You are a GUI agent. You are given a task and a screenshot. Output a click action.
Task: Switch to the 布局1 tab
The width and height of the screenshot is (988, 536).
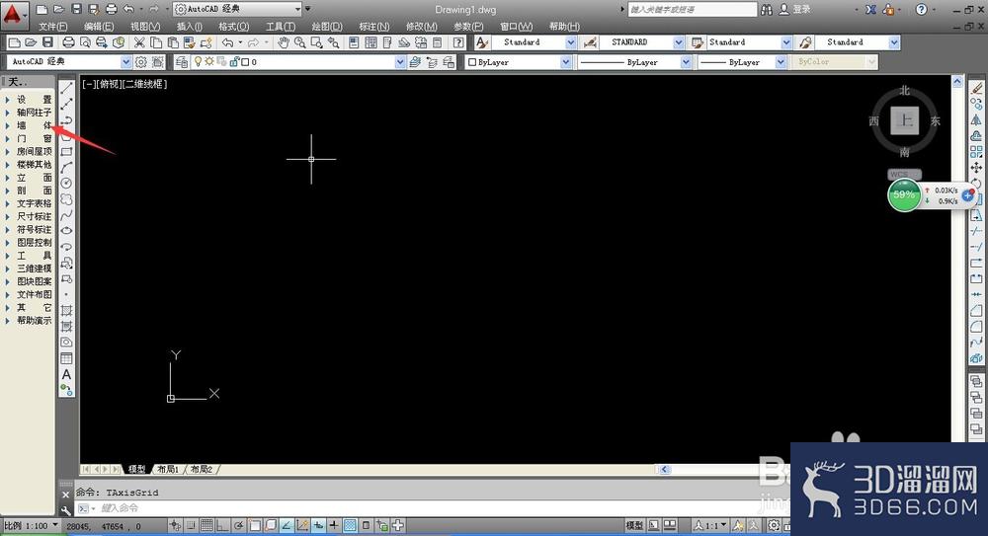168,469
